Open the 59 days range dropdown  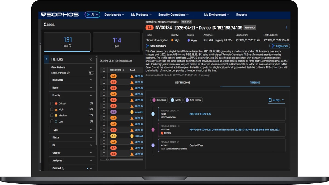click(276, 100)
